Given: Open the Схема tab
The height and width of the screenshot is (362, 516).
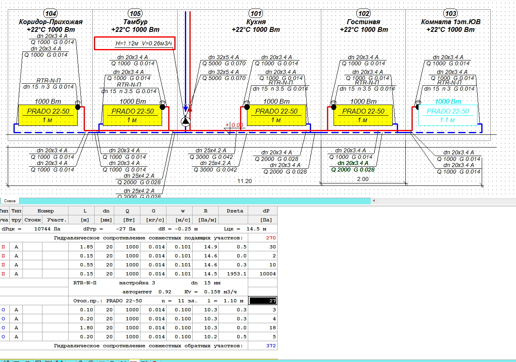Looking at the screenshot, I should pos(9,201).
